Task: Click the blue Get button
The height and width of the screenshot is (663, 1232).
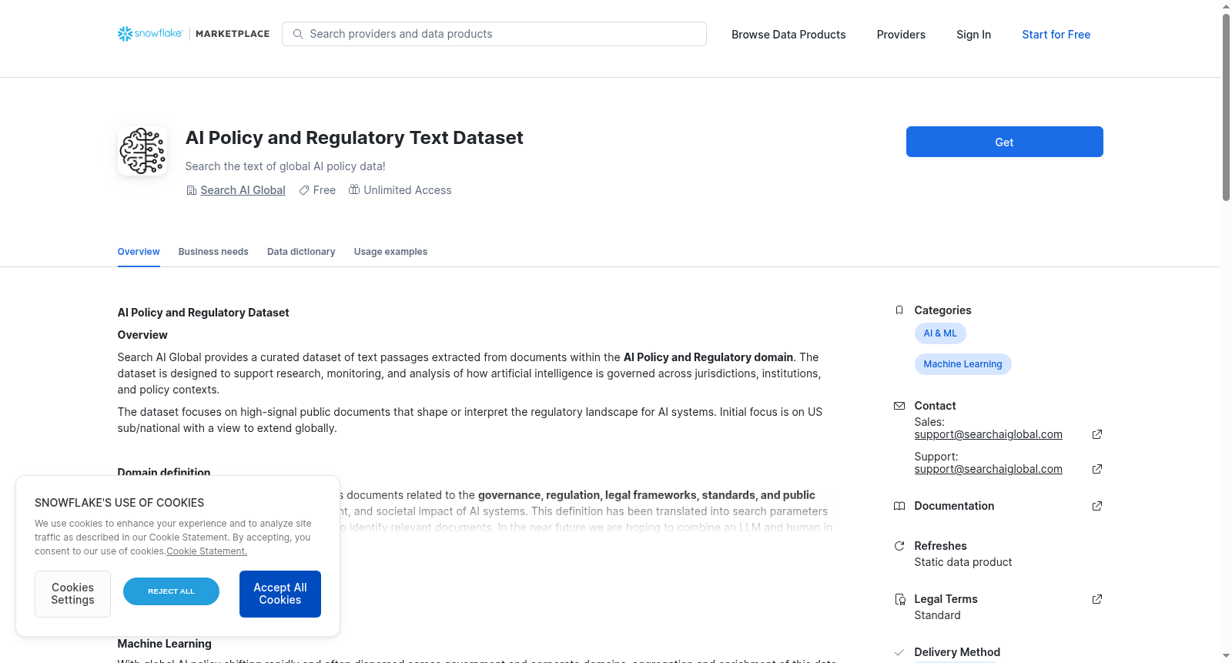Action: click(x=1005, y=142)
